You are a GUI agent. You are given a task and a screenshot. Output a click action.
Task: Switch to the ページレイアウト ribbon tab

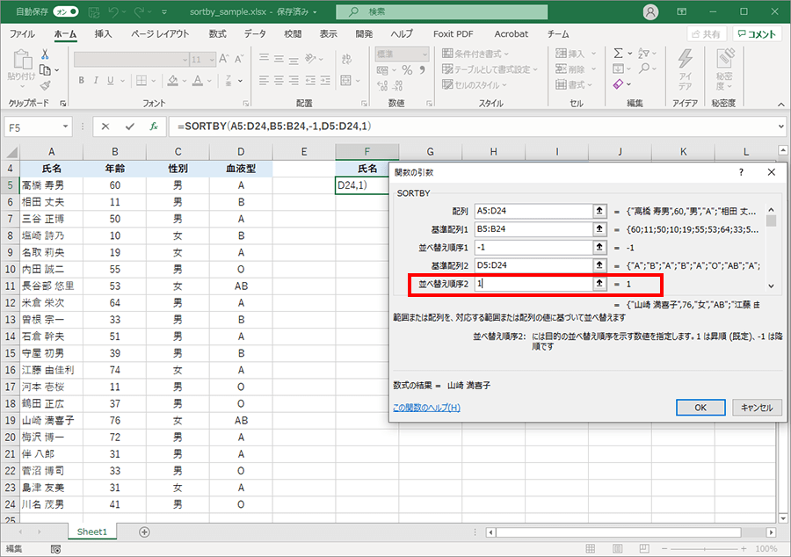160,33
